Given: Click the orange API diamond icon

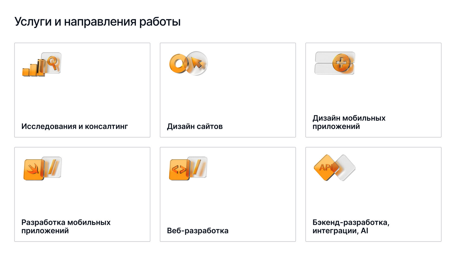Looking at the screenshot, I should 326,168.
